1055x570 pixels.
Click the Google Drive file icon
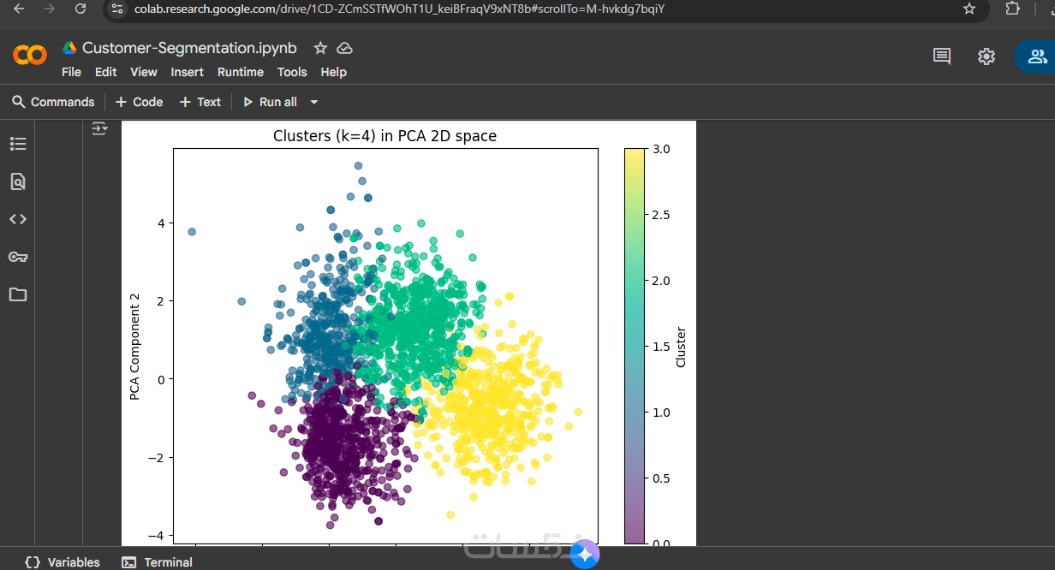[x=69, y=48]
